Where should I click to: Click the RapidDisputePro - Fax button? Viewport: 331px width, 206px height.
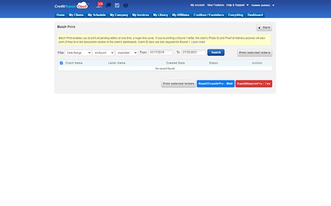point(254,83)
